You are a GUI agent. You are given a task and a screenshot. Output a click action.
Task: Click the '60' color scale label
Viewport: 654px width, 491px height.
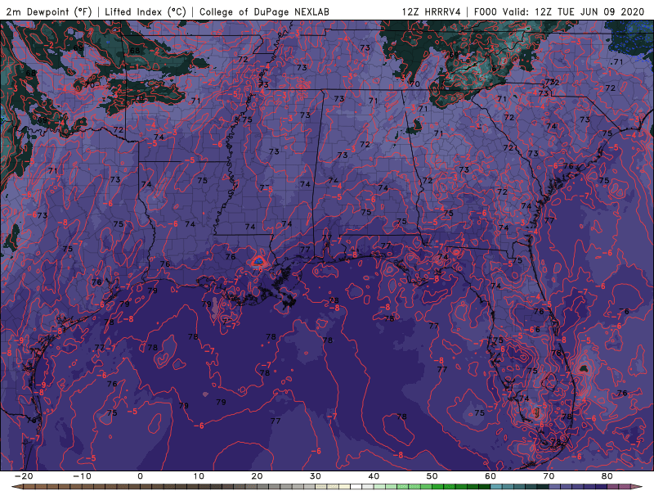tap(490, 476)
